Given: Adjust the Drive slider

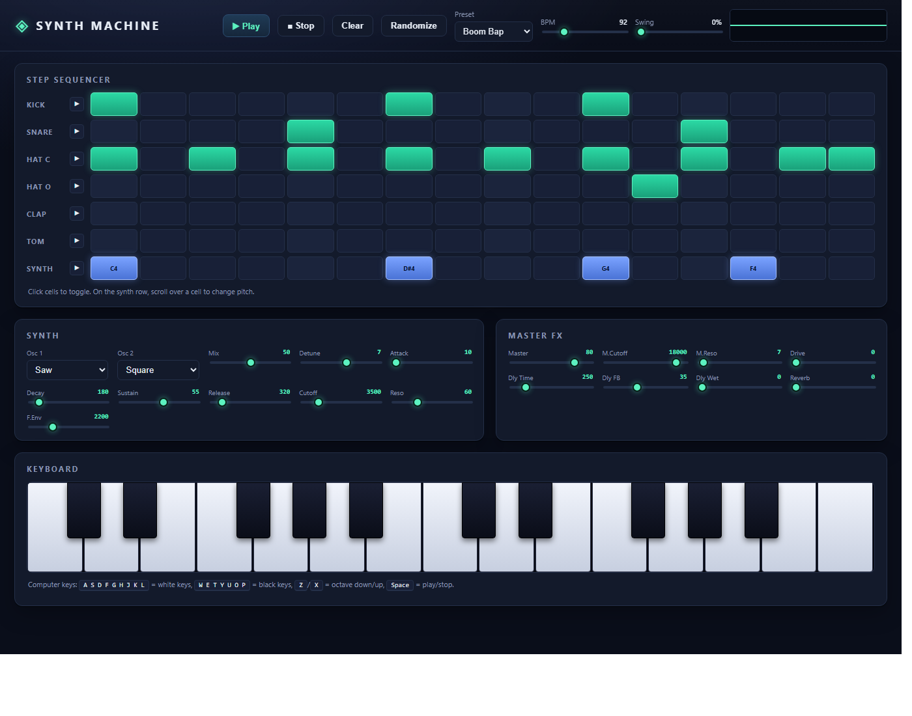Looking at the screenshot, I should tap(833, 363).
